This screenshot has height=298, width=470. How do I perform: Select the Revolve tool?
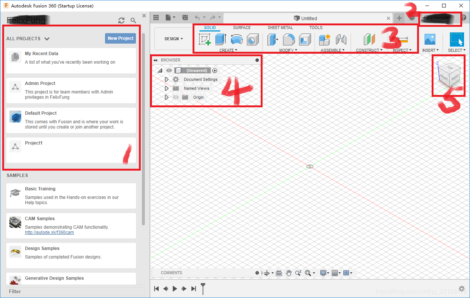pos(237,39)
